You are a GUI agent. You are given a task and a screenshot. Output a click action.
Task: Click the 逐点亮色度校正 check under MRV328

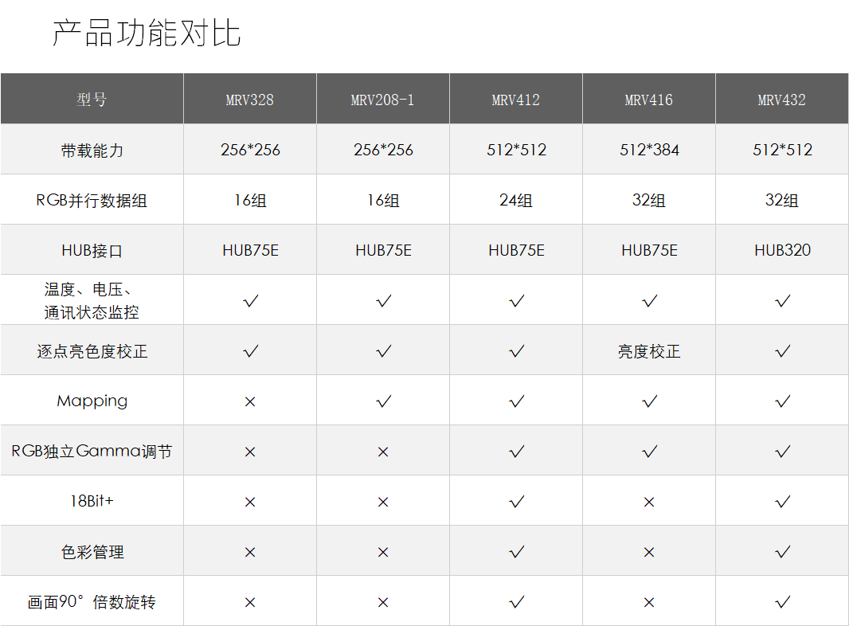click(251, 351)
